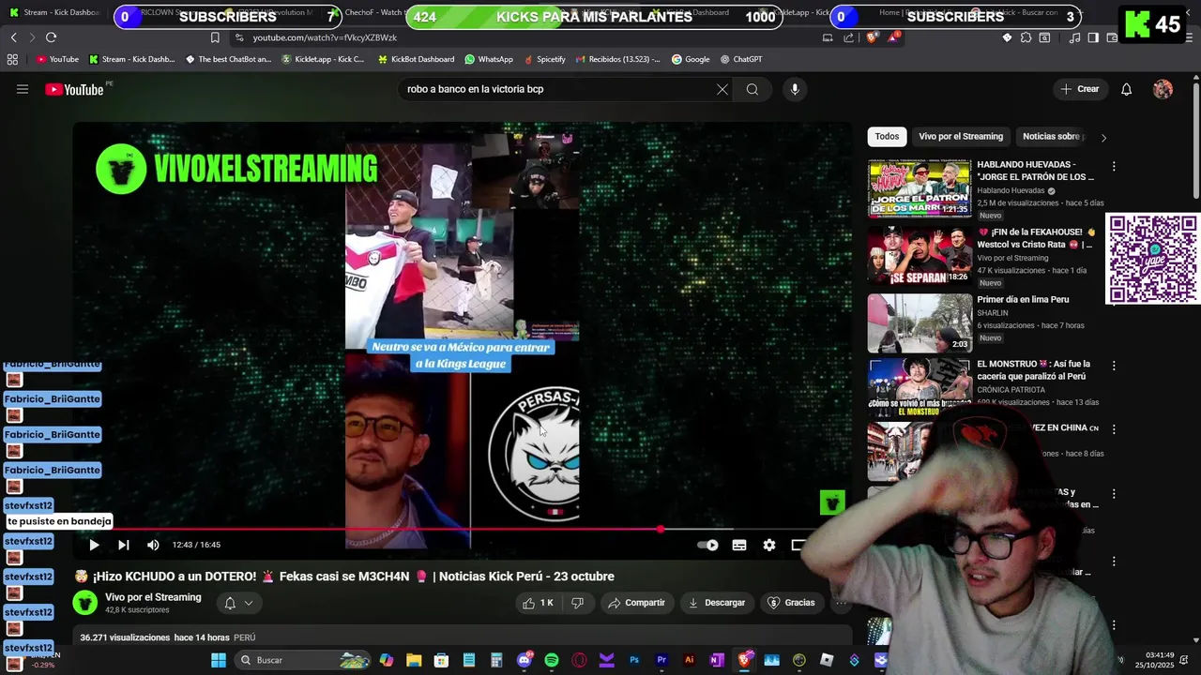The width and height of the screenshot is (1201, 675).
Task: Dislike the video with thumbs down
Action: (x=578, y=603)
